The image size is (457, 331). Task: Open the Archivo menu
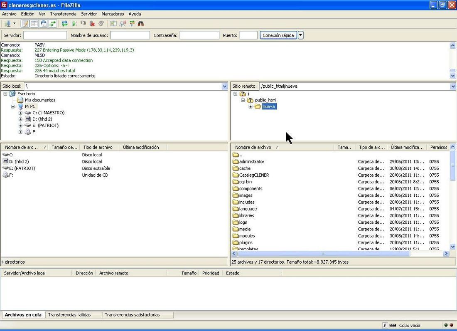[9, 14]
